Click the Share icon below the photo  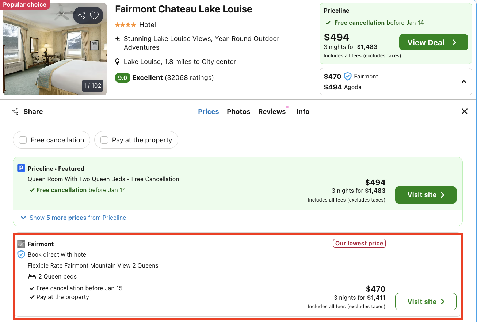pos(15,112)
